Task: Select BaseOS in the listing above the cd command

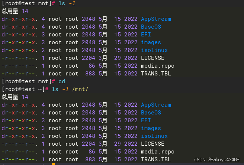Action: click(151, 27)
